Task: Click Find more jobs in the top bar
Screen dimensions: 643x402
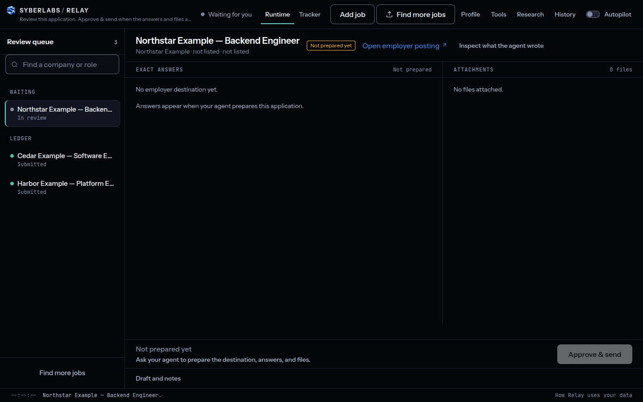Action: pos(416,14)
